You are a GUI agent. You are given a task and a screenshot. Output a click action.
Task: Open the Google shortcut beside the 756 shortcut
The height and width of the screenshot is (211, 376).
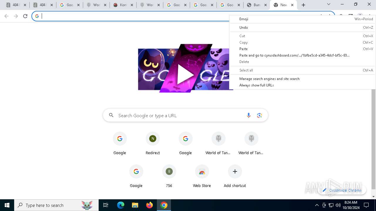136,176
